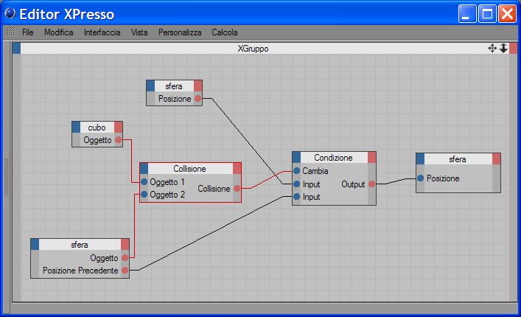
Task: Open XGruppo blue input ports corner
Action: tap(16, 48)
